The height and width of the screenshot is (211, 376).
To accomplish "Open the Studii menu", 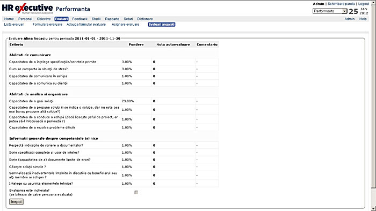I will tap(96, 19).
